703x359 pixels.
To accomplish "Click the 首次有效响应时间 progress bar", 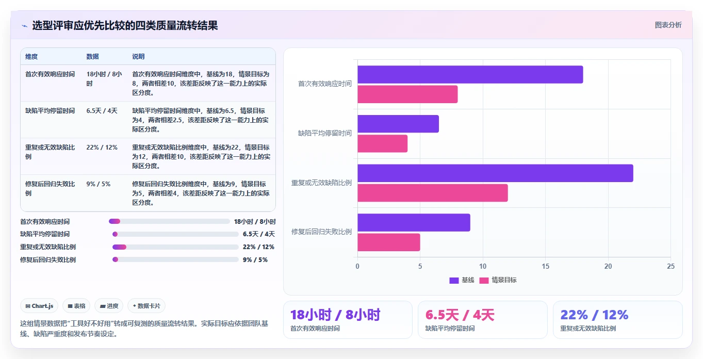I will [169, 221].
